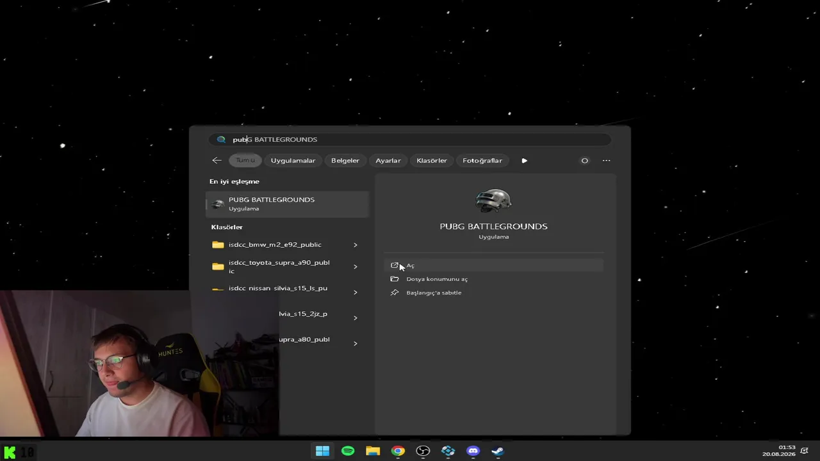This screenshot has height=461, width=820.
Task: Open Spotify from the taskbar
Action: (x=348, y=451)
